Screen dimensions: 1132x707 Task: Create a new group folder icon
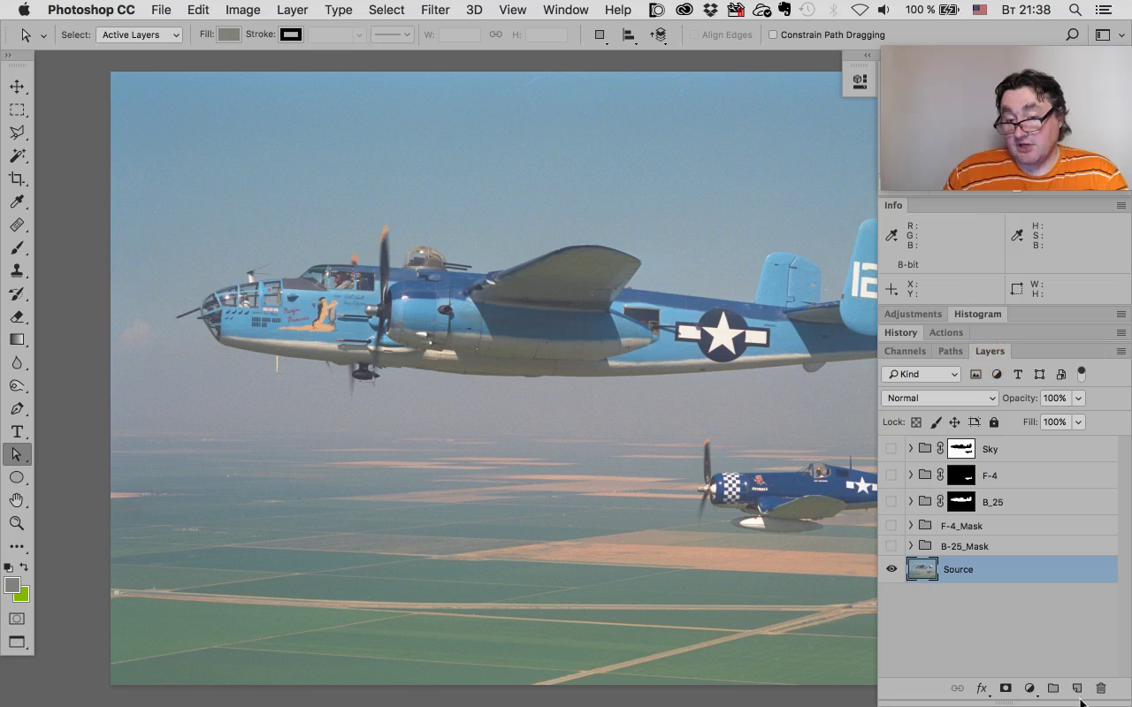[1053, 688]
